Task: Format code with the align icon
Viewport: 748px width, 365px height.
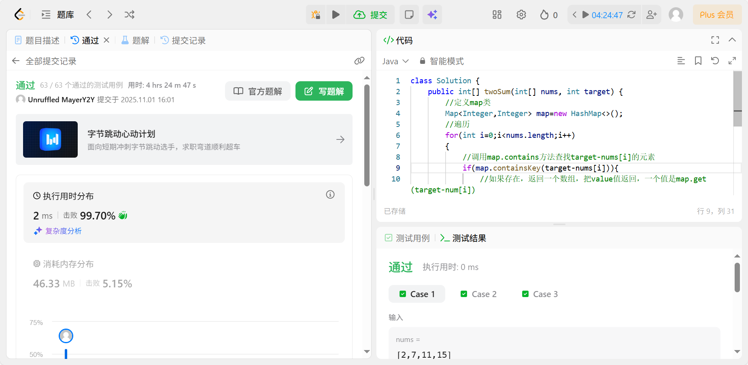Action: point(681,61)
